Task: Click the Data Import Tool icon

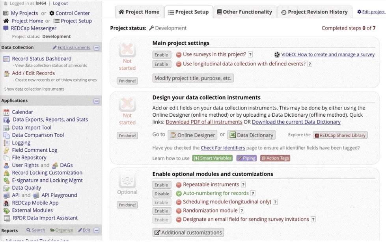Action: [6, 128]
